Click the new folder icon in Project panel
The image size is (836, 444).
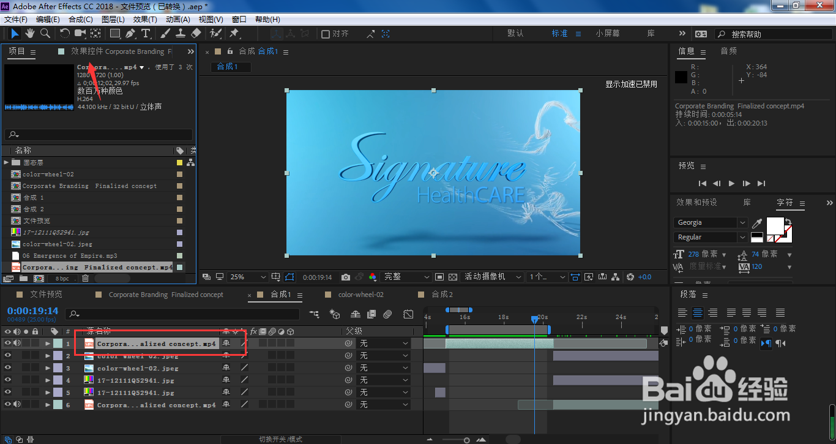click(23, 278)
